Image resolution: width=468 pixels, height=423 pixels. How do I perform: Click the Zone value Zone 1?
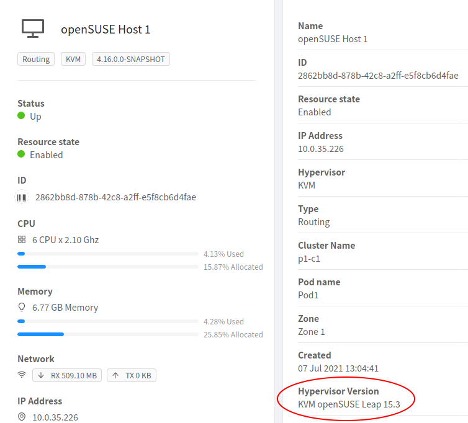[312, 332]
